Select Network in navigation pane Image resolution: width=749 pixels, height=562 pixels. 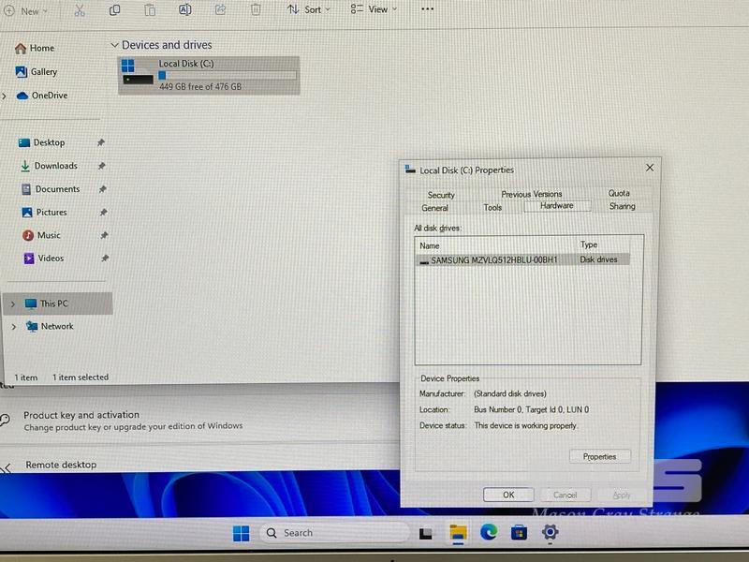pyautogui.click(x=50, y=327)
